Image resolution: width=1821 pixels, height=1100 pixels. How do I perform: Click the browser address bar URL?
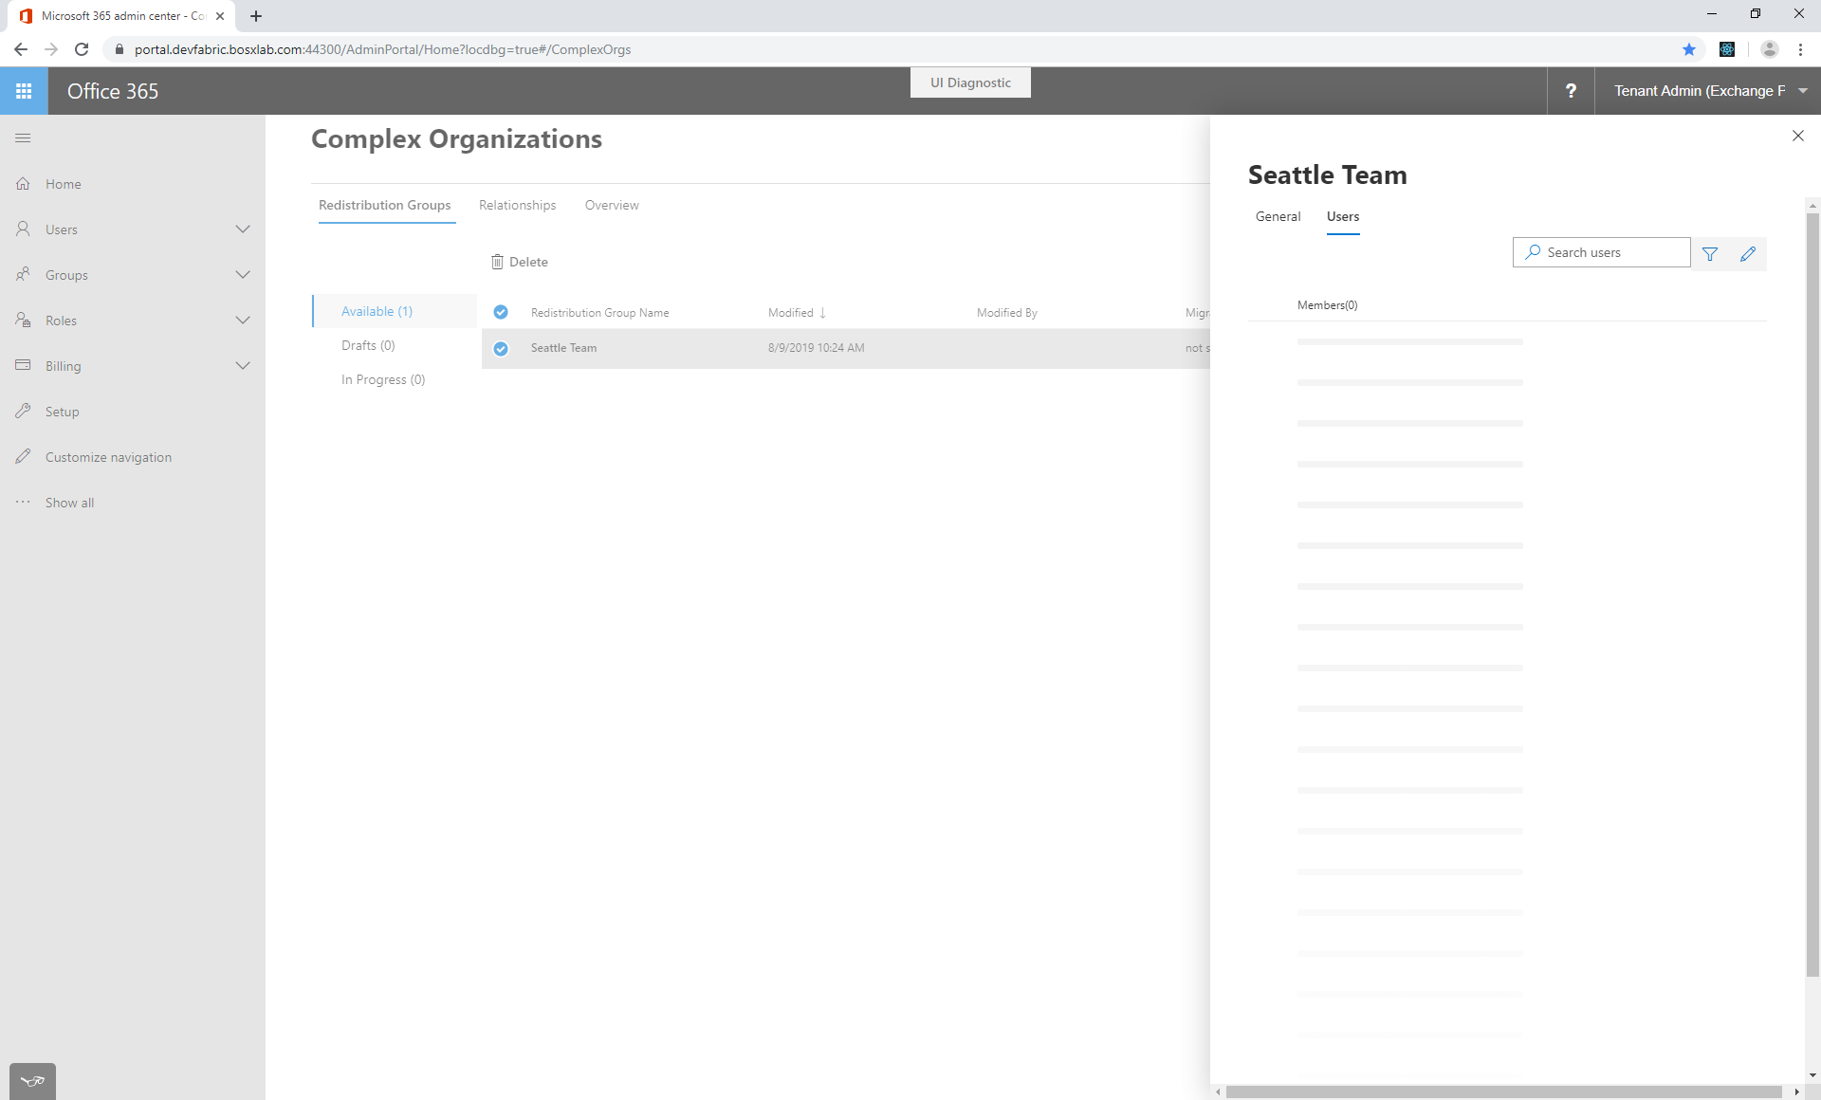coord(382,49)
